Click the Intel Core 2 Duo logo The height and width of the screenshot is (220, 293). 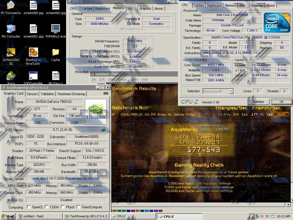[x=277, y=22]
